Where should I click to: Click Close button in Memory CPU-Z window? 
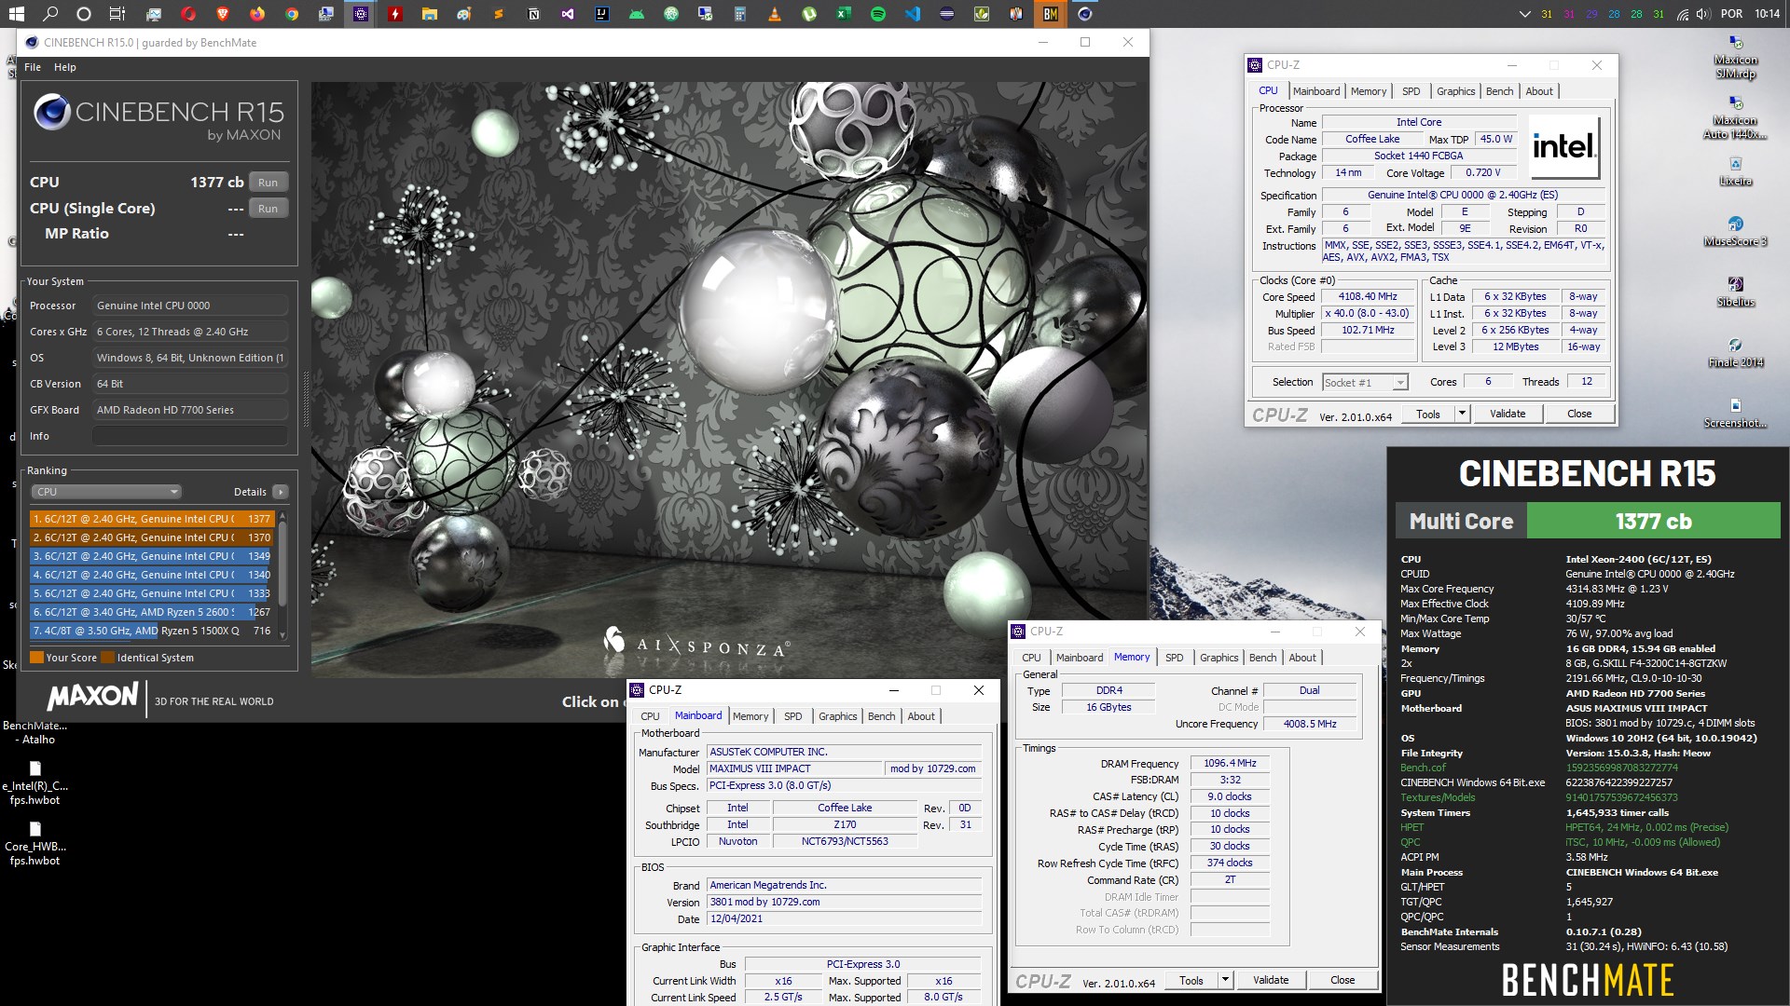[x=1342, y=980]
